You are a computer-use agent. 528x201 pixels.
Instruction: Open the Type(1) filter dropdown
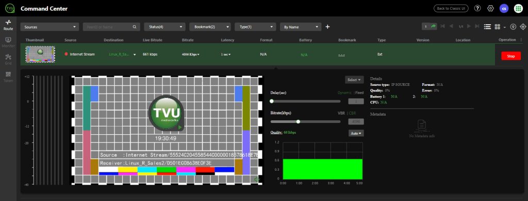pos(255,27)
